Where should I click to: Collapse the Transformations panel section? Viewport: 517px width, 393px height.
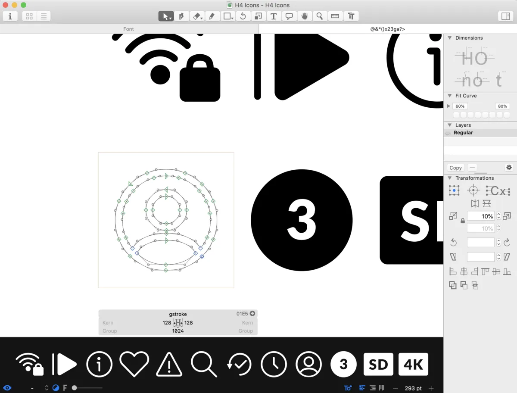[450, 178]
